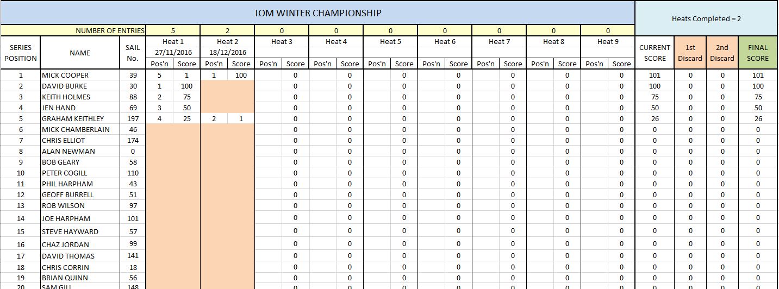Click the Heat 9 header cell
This screenshot has width=779, height=289.
tap(608, 41)
